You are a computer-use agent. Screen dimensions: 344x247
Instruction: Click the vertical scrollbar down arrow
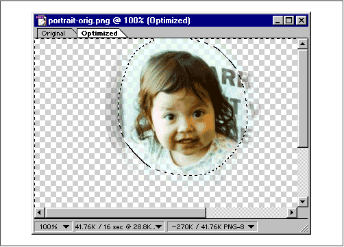coord(303,202)
